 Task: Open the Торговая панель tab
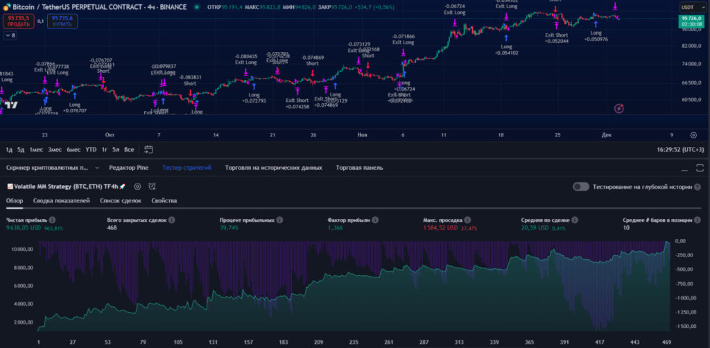point(359,168)
